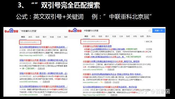Focus the left quoted search input box
The image size is (175, 99).
tap(43, 31)
